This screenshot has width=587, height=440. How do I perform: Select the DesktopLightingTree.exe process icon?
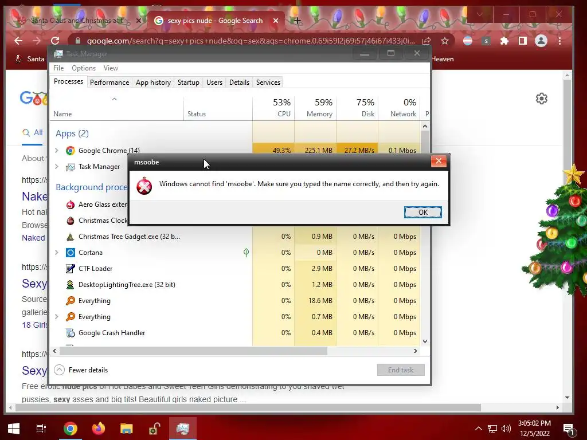click(x=70, y=285)
